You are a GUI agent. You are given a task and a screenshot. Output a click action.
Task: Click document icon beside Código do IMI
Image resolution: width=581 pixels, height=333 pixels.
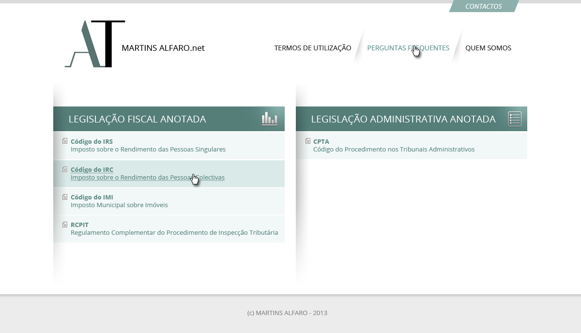(65, 197)
